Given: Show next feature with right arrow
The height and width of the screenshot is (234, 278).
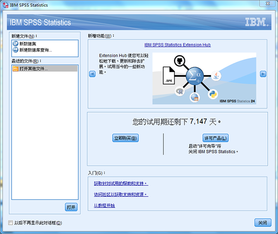Looking at the screenshot, I should pyautogui.click(x=263, y=74).
